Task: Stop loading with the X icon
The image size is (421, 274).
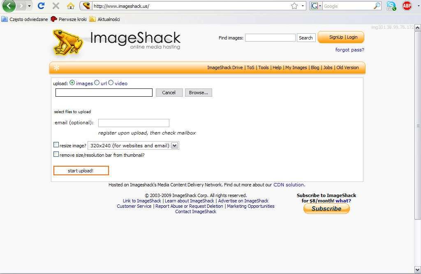Action: pyautogui.click(x=56, y=6)
